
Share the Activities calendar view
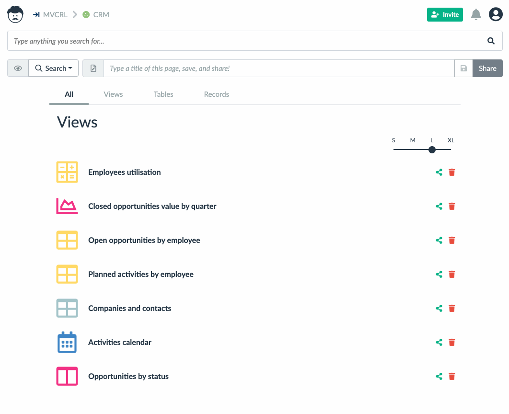pos(439,342)
